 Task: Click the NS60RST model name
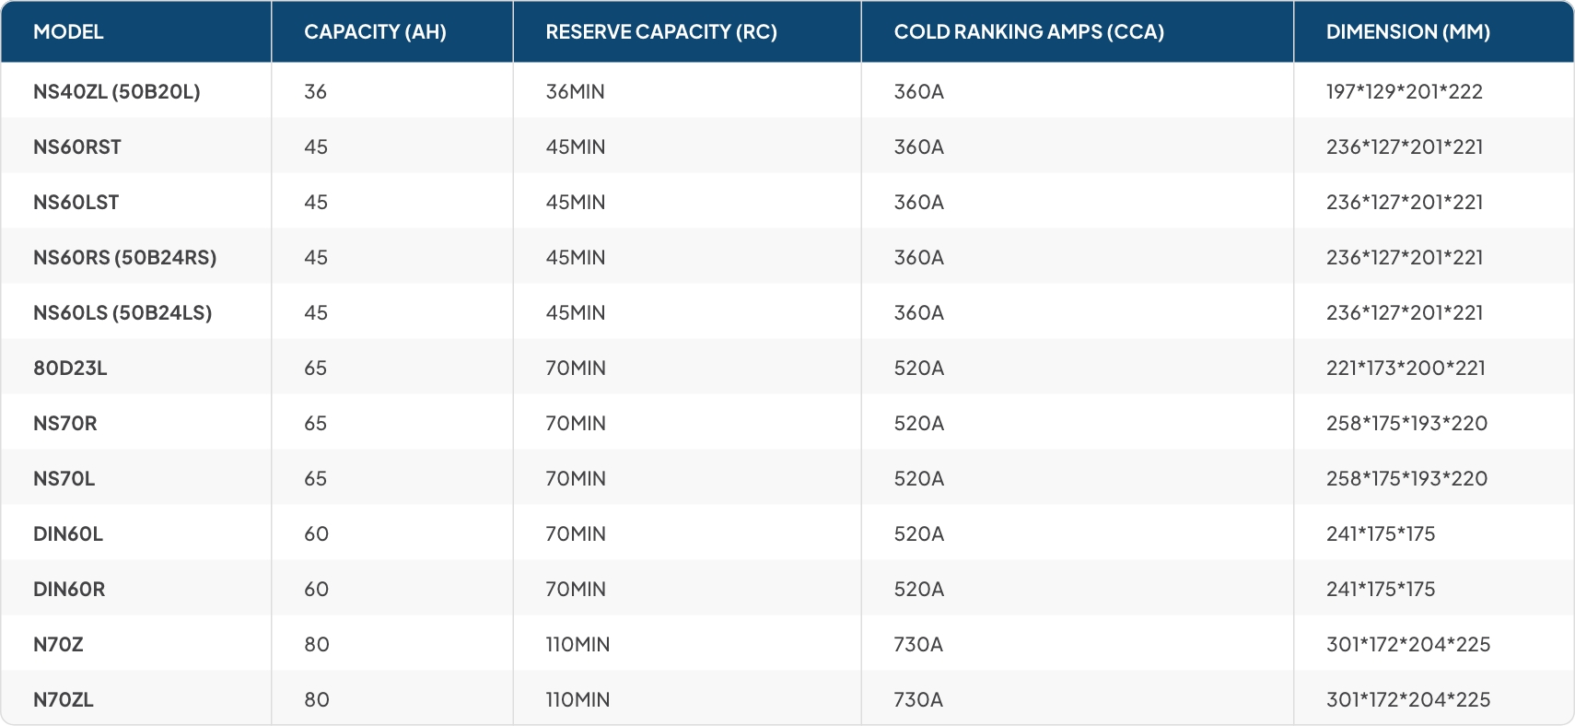(77, 146)
